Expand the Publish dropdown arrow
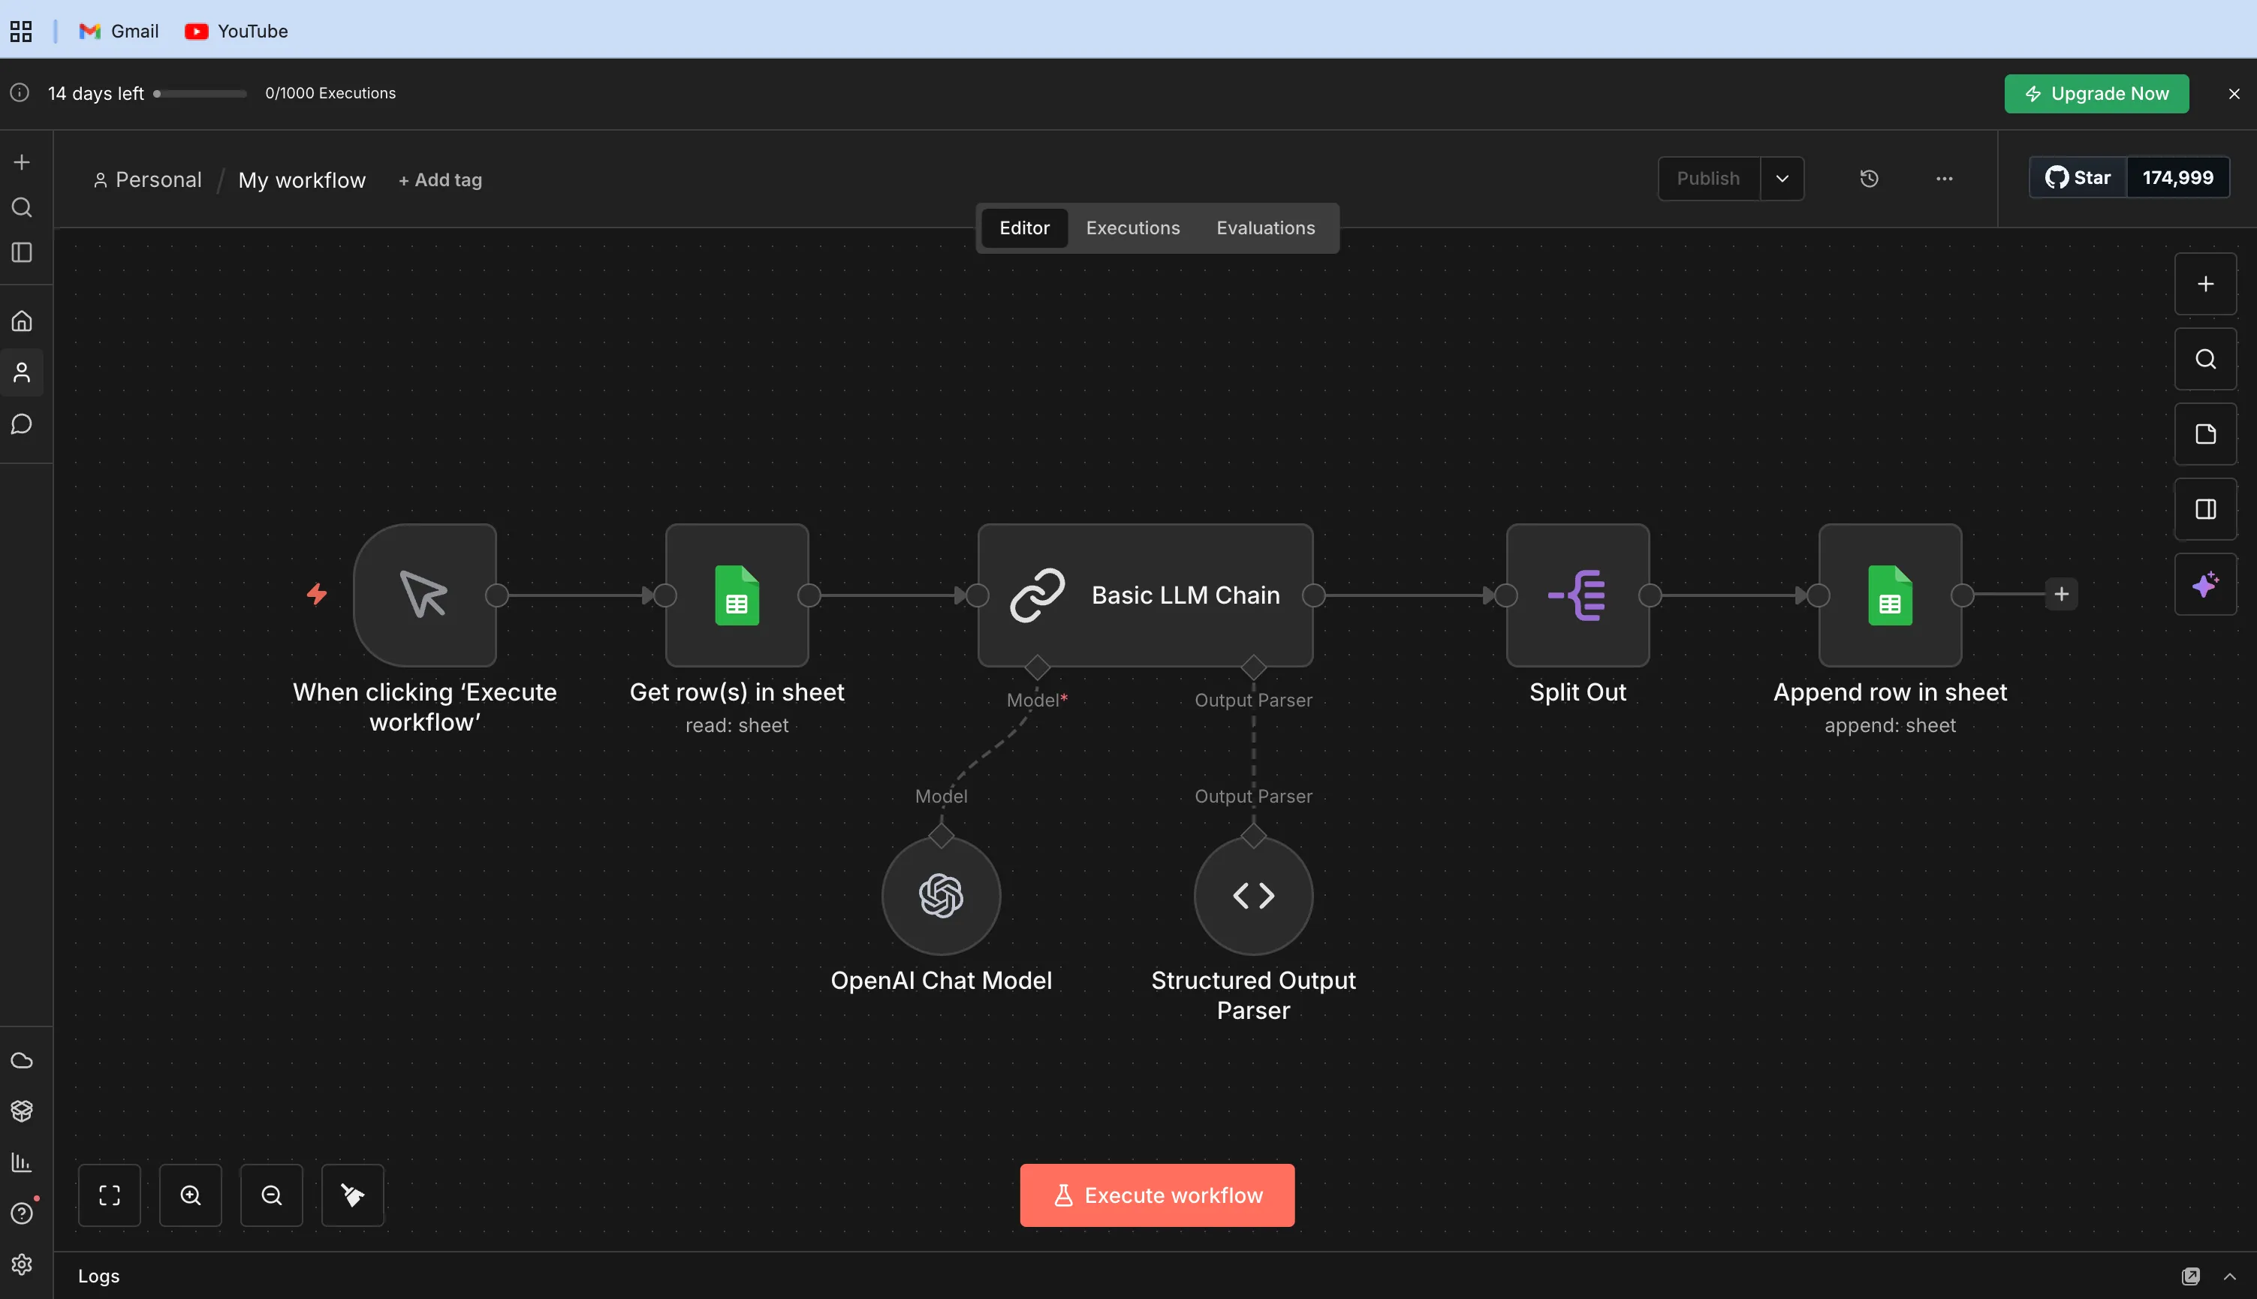This screenshot has height=1299, width=2257. (x=1782, y=179)
